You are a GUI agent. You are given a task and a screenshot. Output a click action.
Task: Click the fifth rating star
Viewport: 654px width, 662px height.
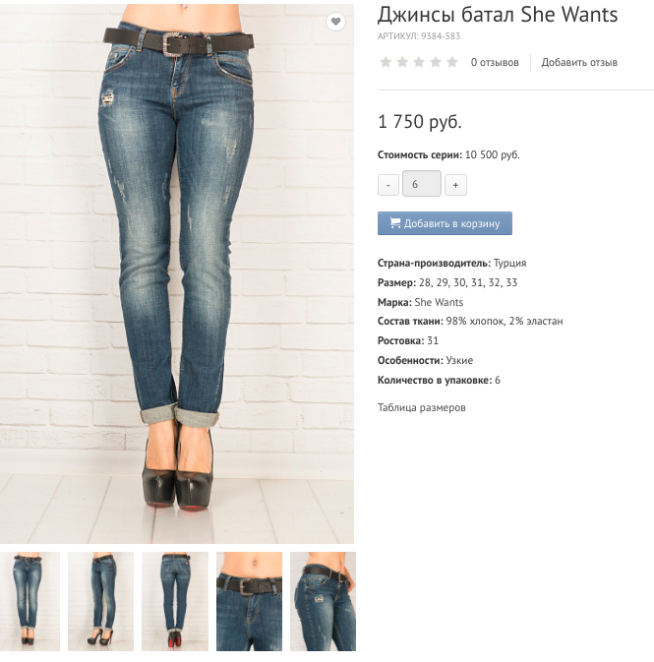[452, 62]
